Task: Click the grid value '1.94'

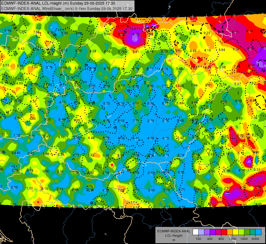Action: tap(194, 85)
